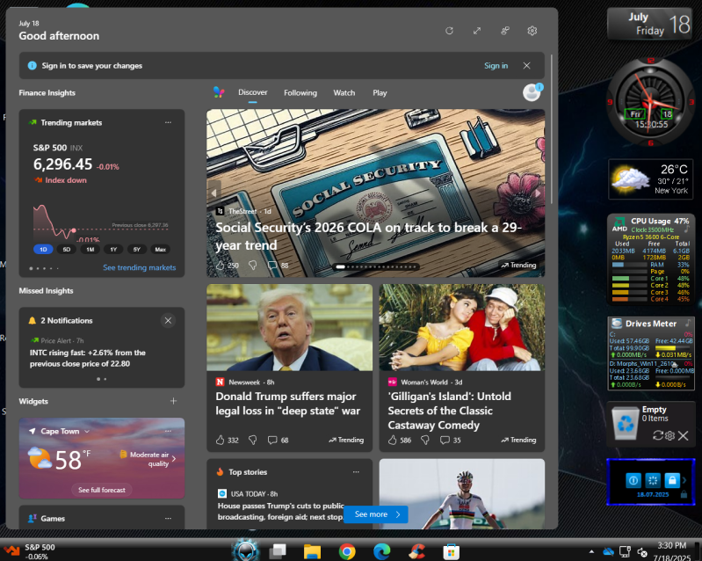Open comments on Newsweek Trump article
This screenshot has height=561, width=702.
272,440
